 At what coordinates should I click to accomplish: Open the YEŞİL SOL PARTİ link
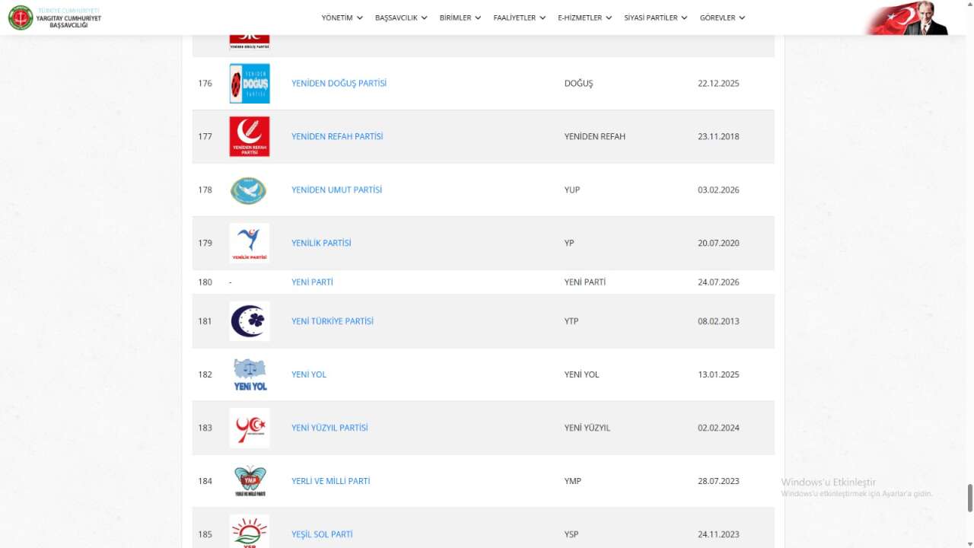click(322, 534)
